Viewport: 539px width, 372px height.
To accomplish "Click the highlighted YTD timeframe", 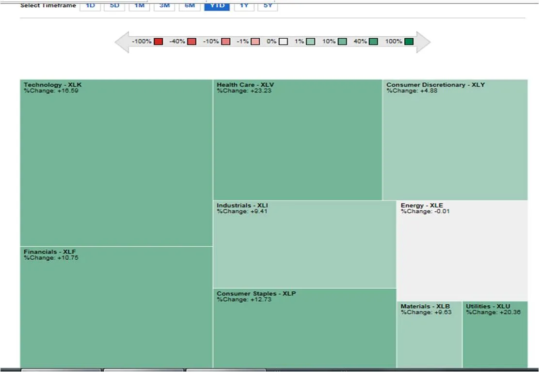I will [x=217, y=6].
